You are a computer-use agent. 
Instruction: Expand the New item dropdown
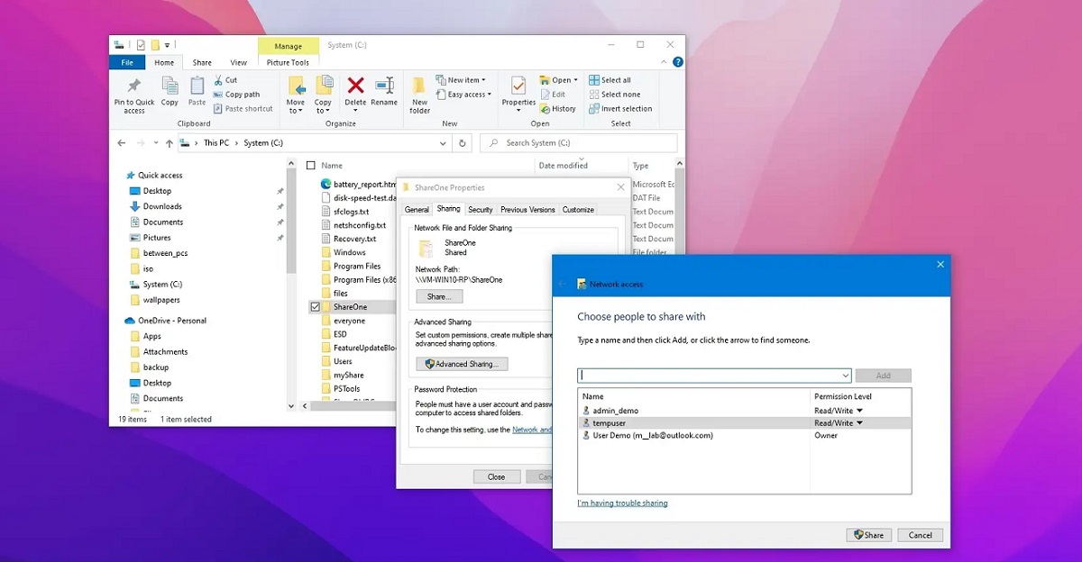tap(461, 80)
